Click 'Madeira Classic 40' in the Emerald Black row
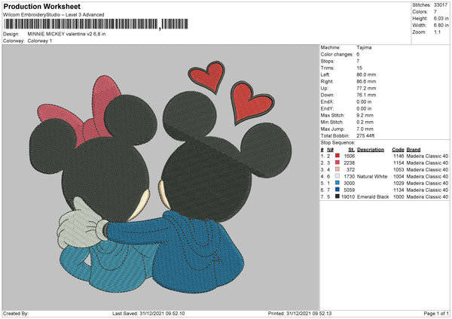This screenshot has height=319, width=452. click(427, 197)
